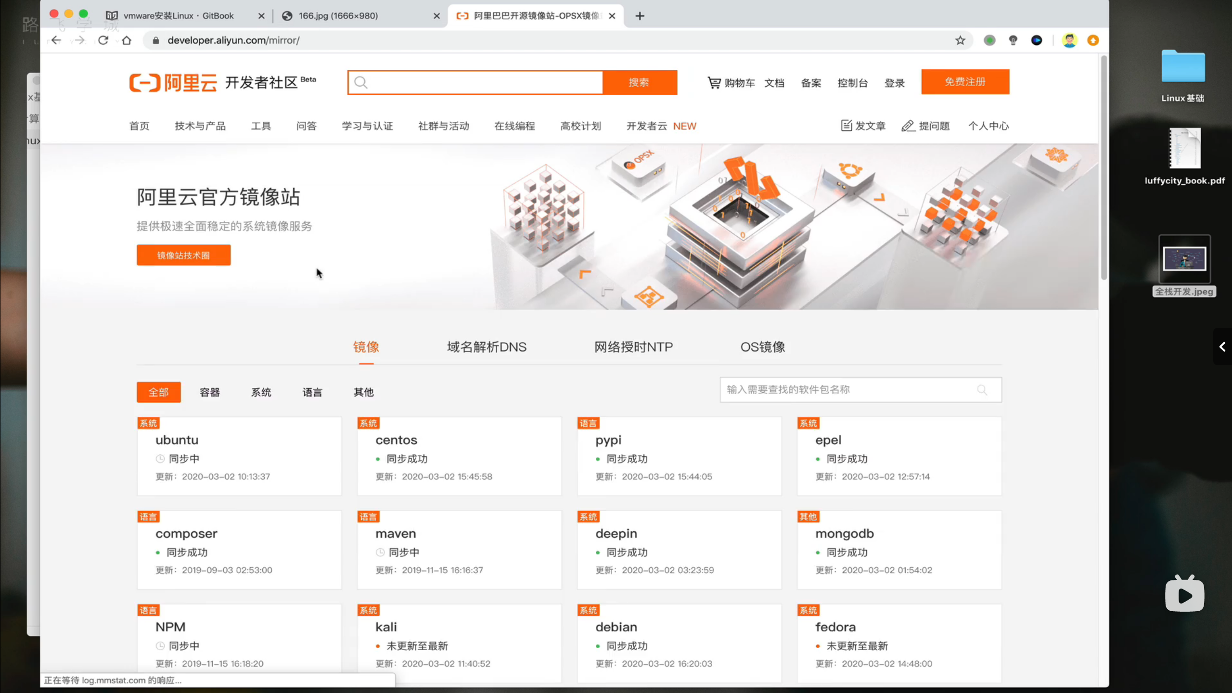Filter mirrors by 全部

pyautogui.click(x=159, y=392)
